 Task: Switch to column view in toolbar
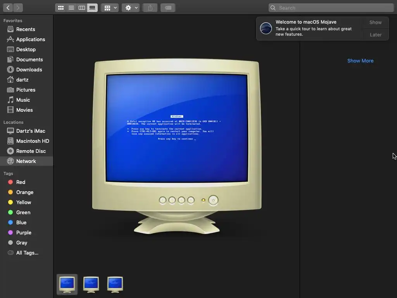[82, 8]
